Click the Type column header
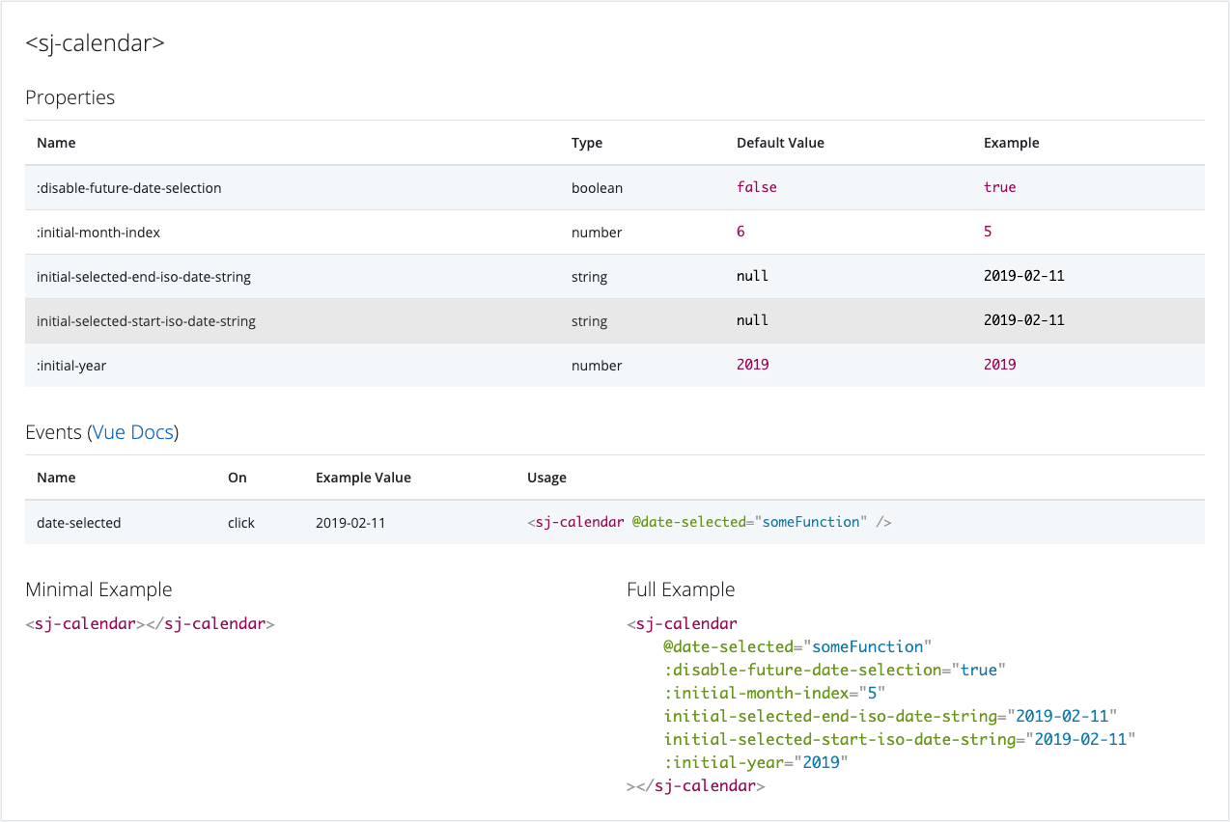This screenshot has height=822, width=1230. pyautogui.click(x=587, y=142)
